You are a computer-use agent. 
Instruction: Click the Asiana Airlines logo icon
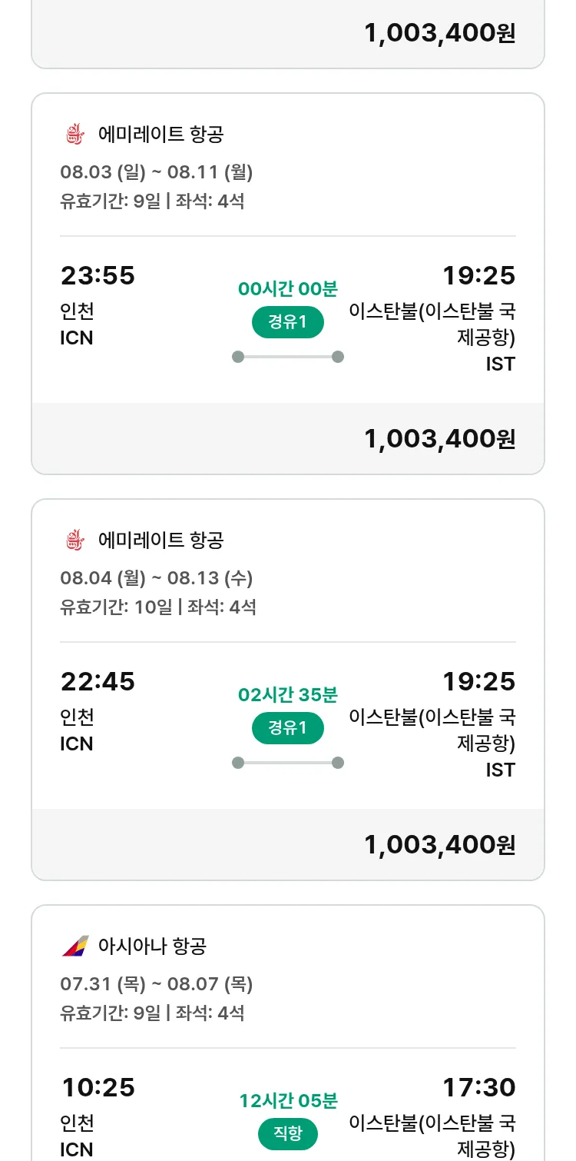pos(75,946)
